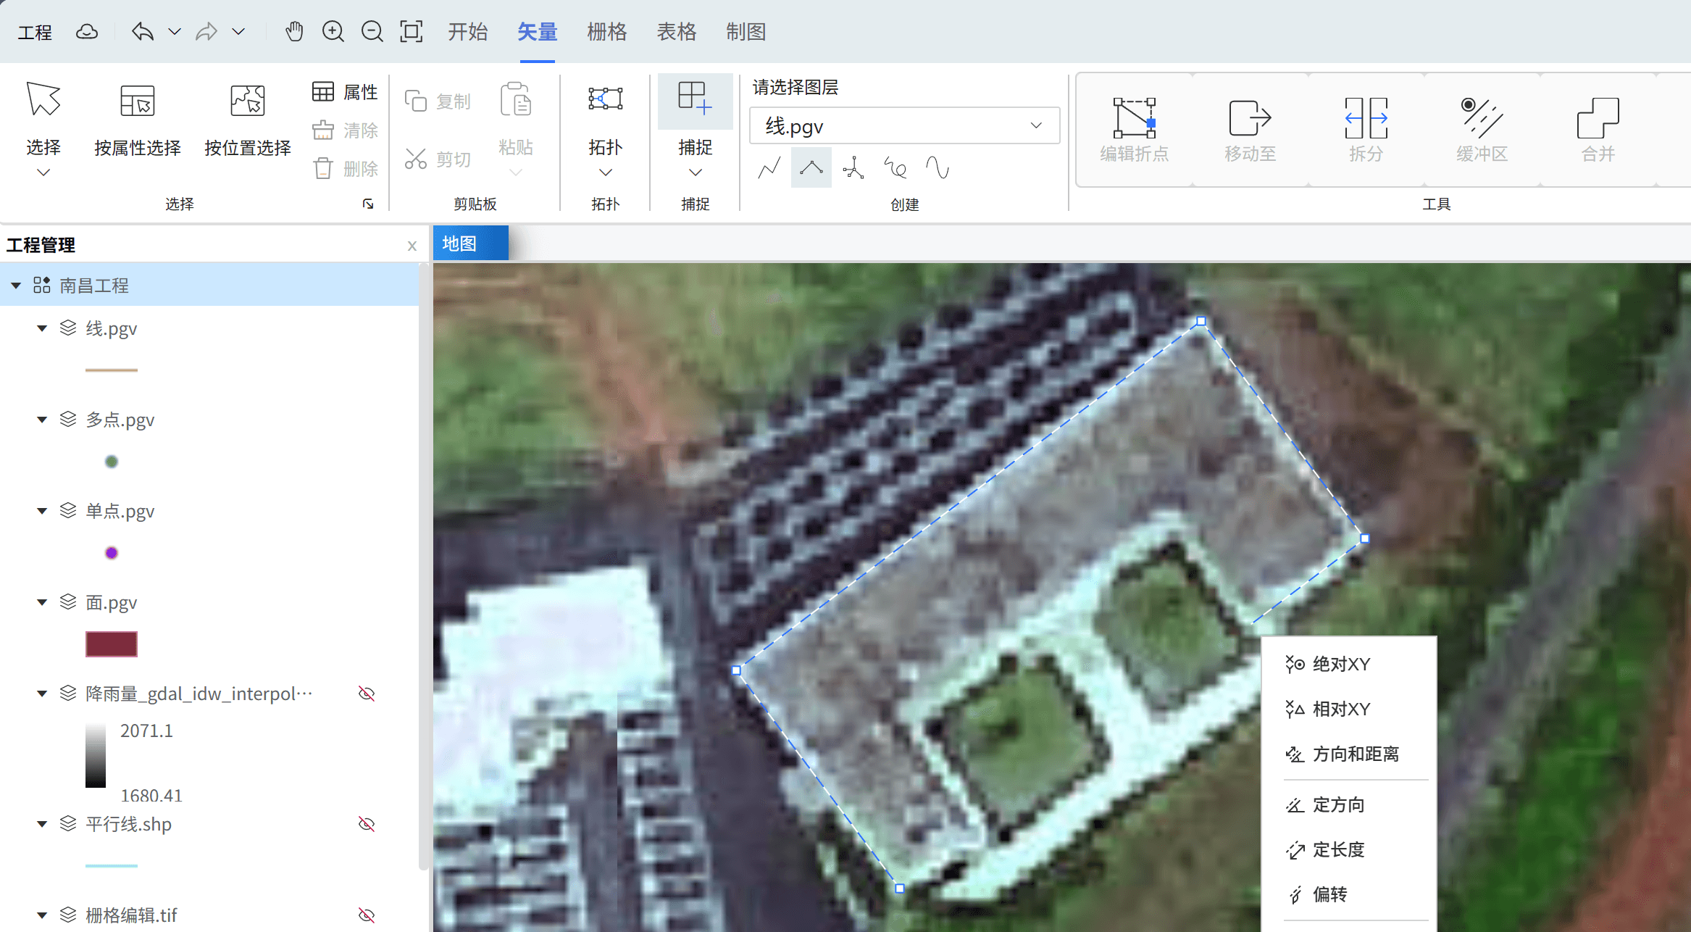1691x932 pixels.
Task: Show the 平行线.shp layer
Action: pyautogui.click(x=367, y=824)
